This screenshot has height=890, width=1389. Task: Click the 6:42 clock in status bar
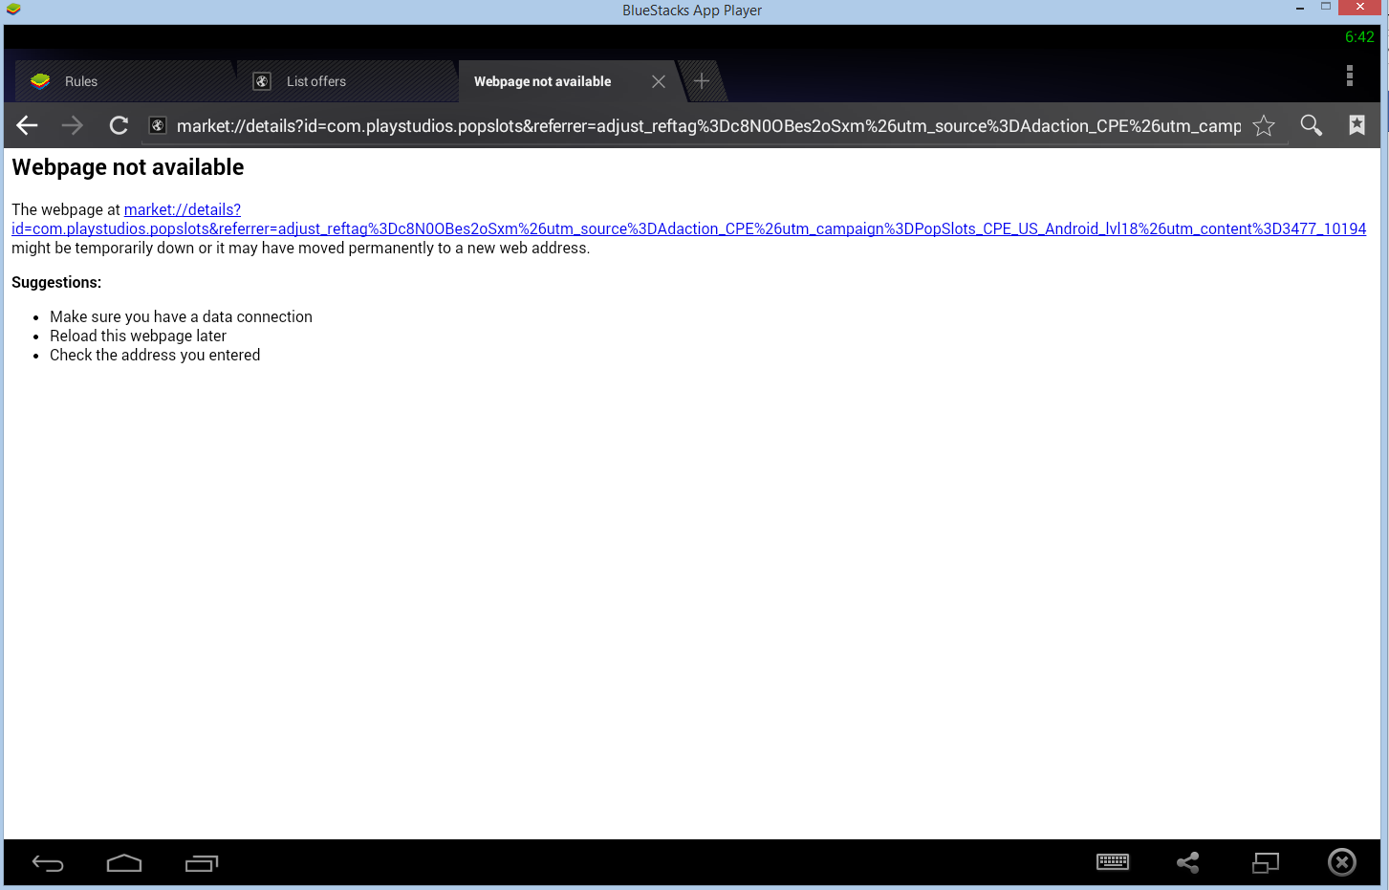(1359, 37)
